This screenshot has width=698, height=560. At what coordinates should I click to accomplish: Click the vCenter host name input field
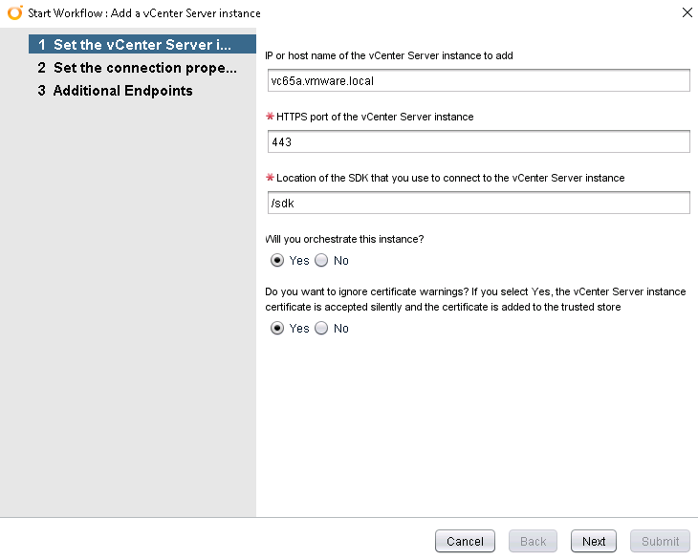click(x=478, y=81)
